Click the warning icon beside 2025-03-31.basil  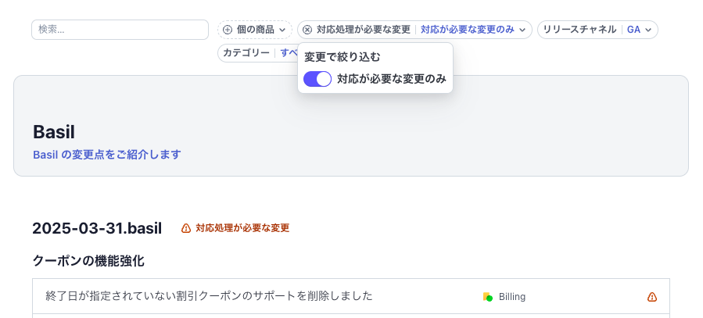pyautogui.click(x=186, y=228)
